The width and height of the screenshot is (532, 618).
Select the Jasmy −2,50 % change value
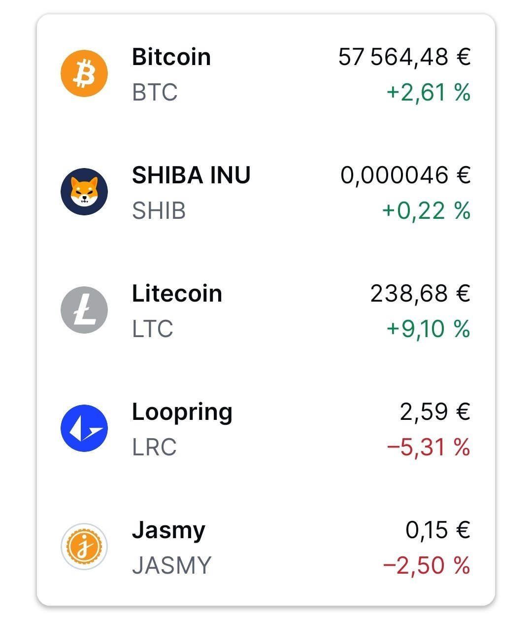coord(427,566)
